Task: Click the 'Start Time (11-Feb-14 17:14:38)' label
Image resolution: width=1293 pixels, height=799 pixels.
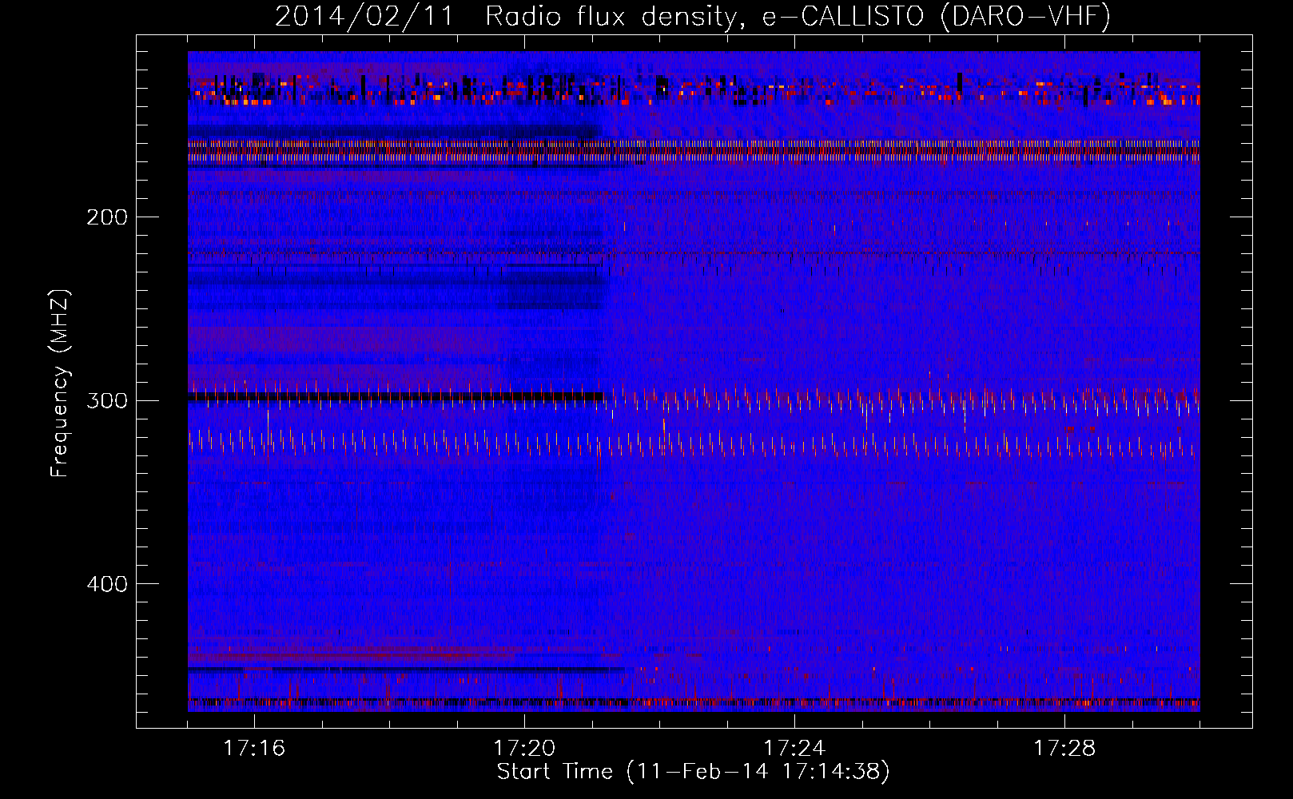Action: click(x=693, y=772)
